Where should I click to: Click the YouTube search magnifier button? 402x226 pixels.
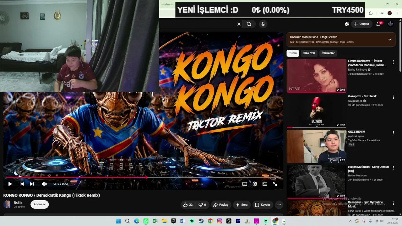[249, 24]
